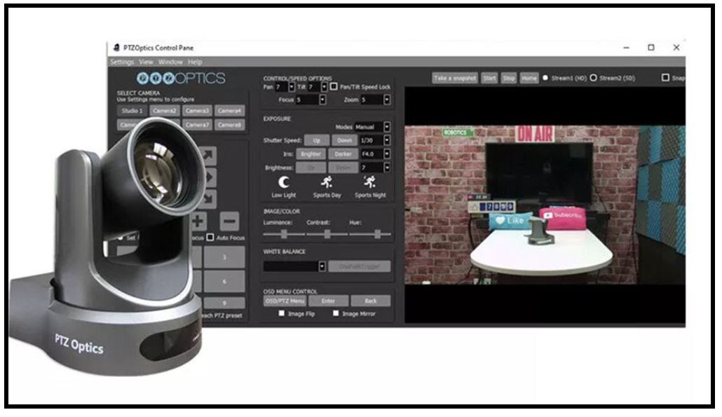Open the White Balance dropdown
This screenshot has height=417, width=722.
pos(320,266)
